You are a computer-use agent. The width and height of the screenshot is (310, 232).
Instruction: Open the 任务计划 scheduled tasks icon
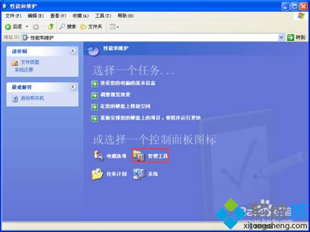coord(109,174)
